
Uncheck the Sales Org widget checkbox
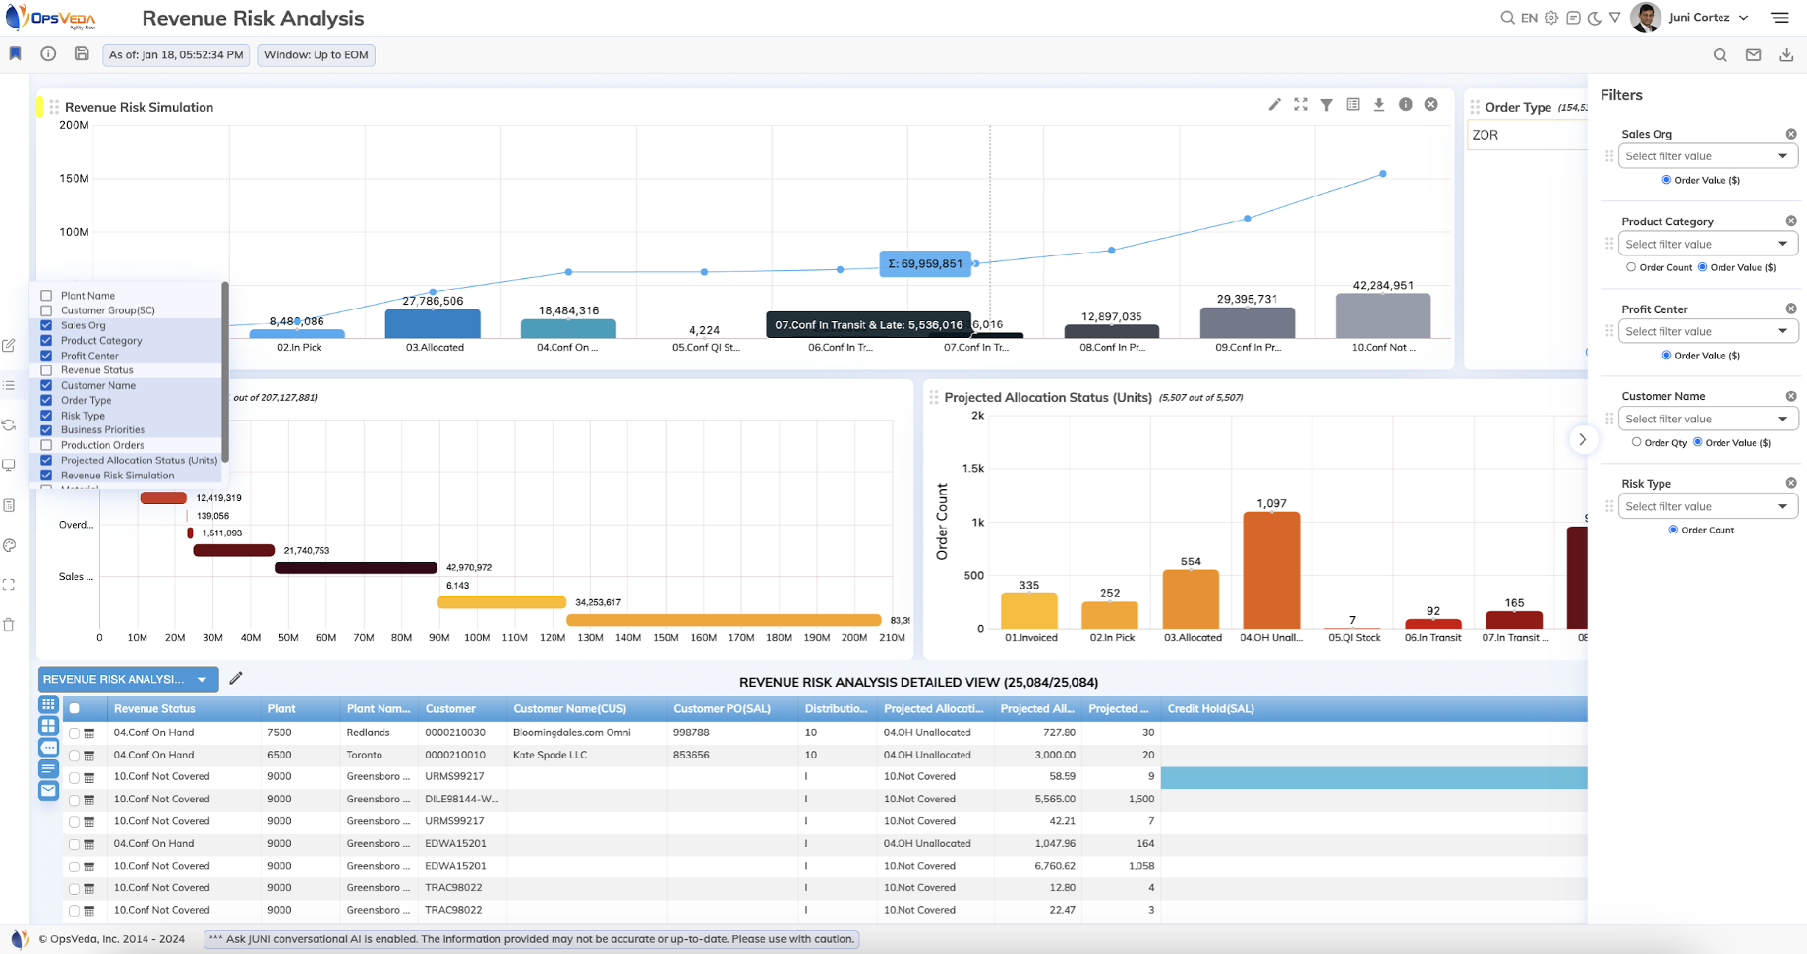46,325
